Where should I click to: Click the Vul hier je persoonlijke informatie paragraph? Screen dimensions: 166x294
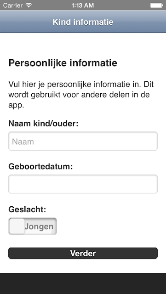coord(81,95)
